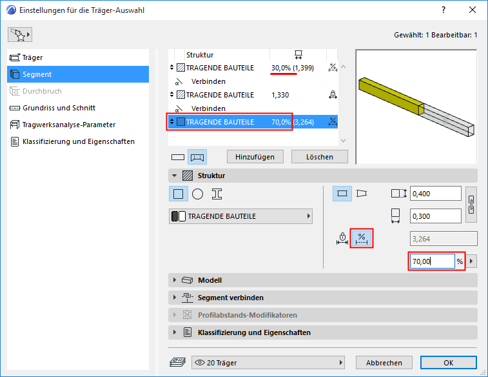Select complex profile I-beam shape
This screenshot has width=488, height=377.
point(217,194)
